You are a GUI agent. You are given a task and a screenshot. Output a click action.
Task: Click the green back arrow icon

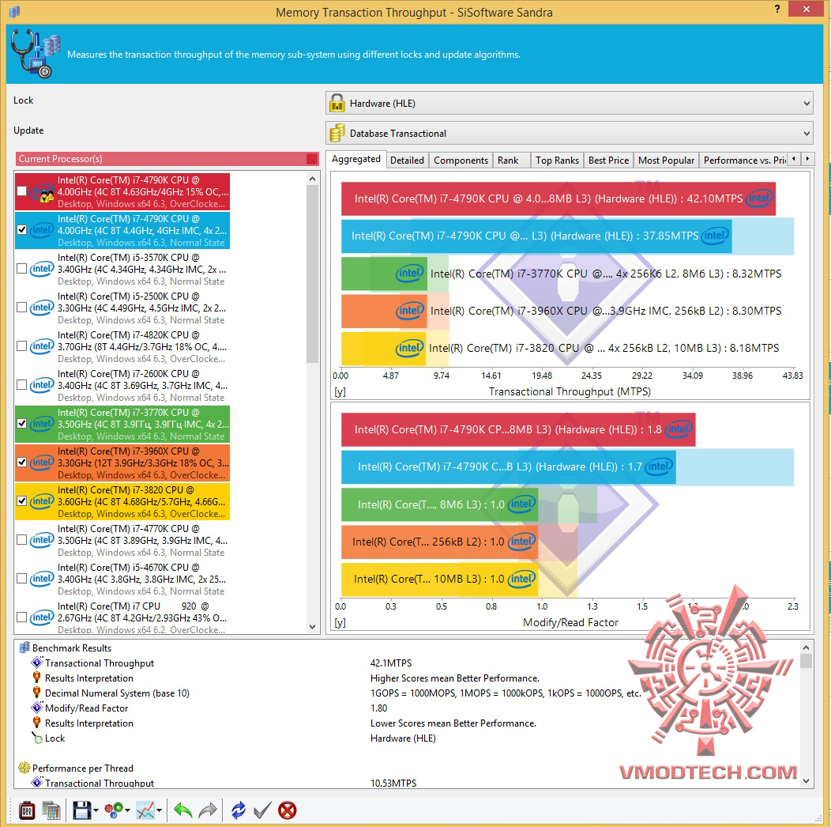[x=183, y=810]
